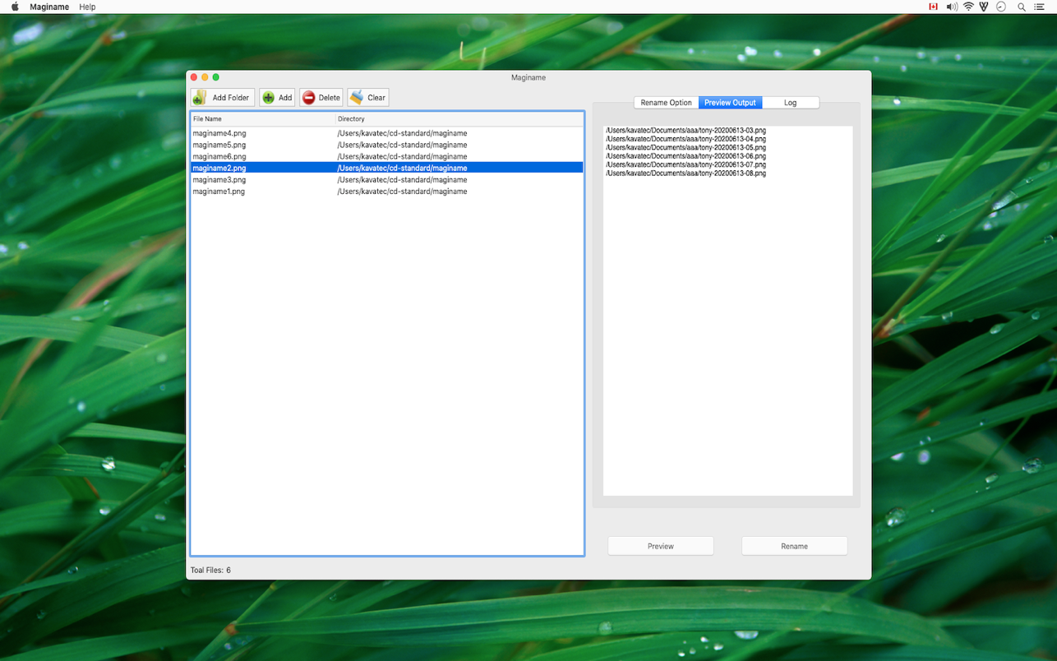
Task: Click the green plus Add icon
Action: coord(269,98)
